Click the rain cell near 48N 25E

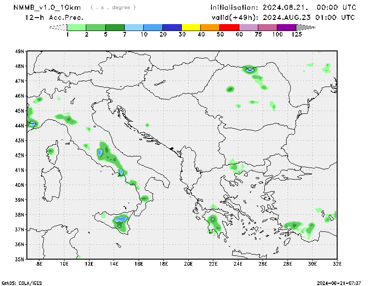pyautogui.click(x=249, y=70)
